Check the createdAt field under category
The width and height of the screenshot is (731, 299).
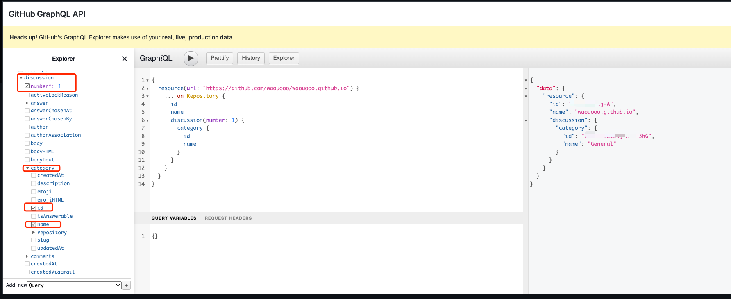point(34,175)
